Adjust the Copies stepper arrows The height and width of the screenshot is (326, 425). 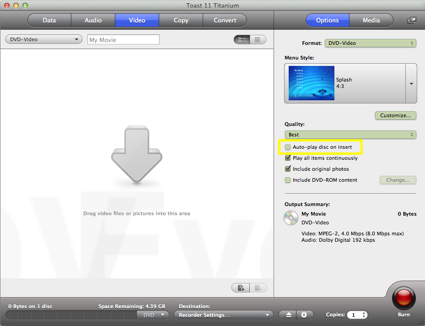pos(364,315)
